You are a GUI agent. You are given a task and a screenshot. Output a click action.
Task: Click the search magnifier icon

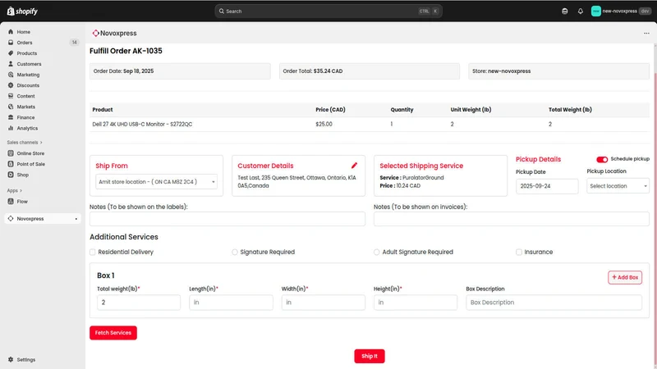pos(222,11)
